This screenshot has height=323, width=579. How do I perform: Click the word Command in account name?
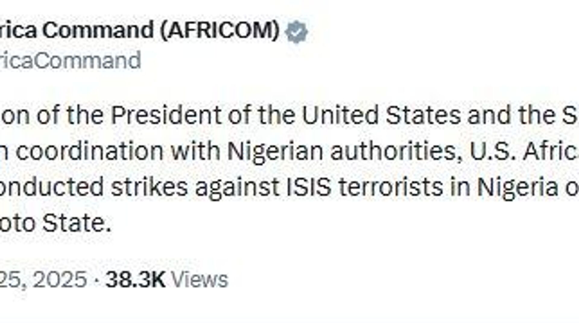click(98, 30)
